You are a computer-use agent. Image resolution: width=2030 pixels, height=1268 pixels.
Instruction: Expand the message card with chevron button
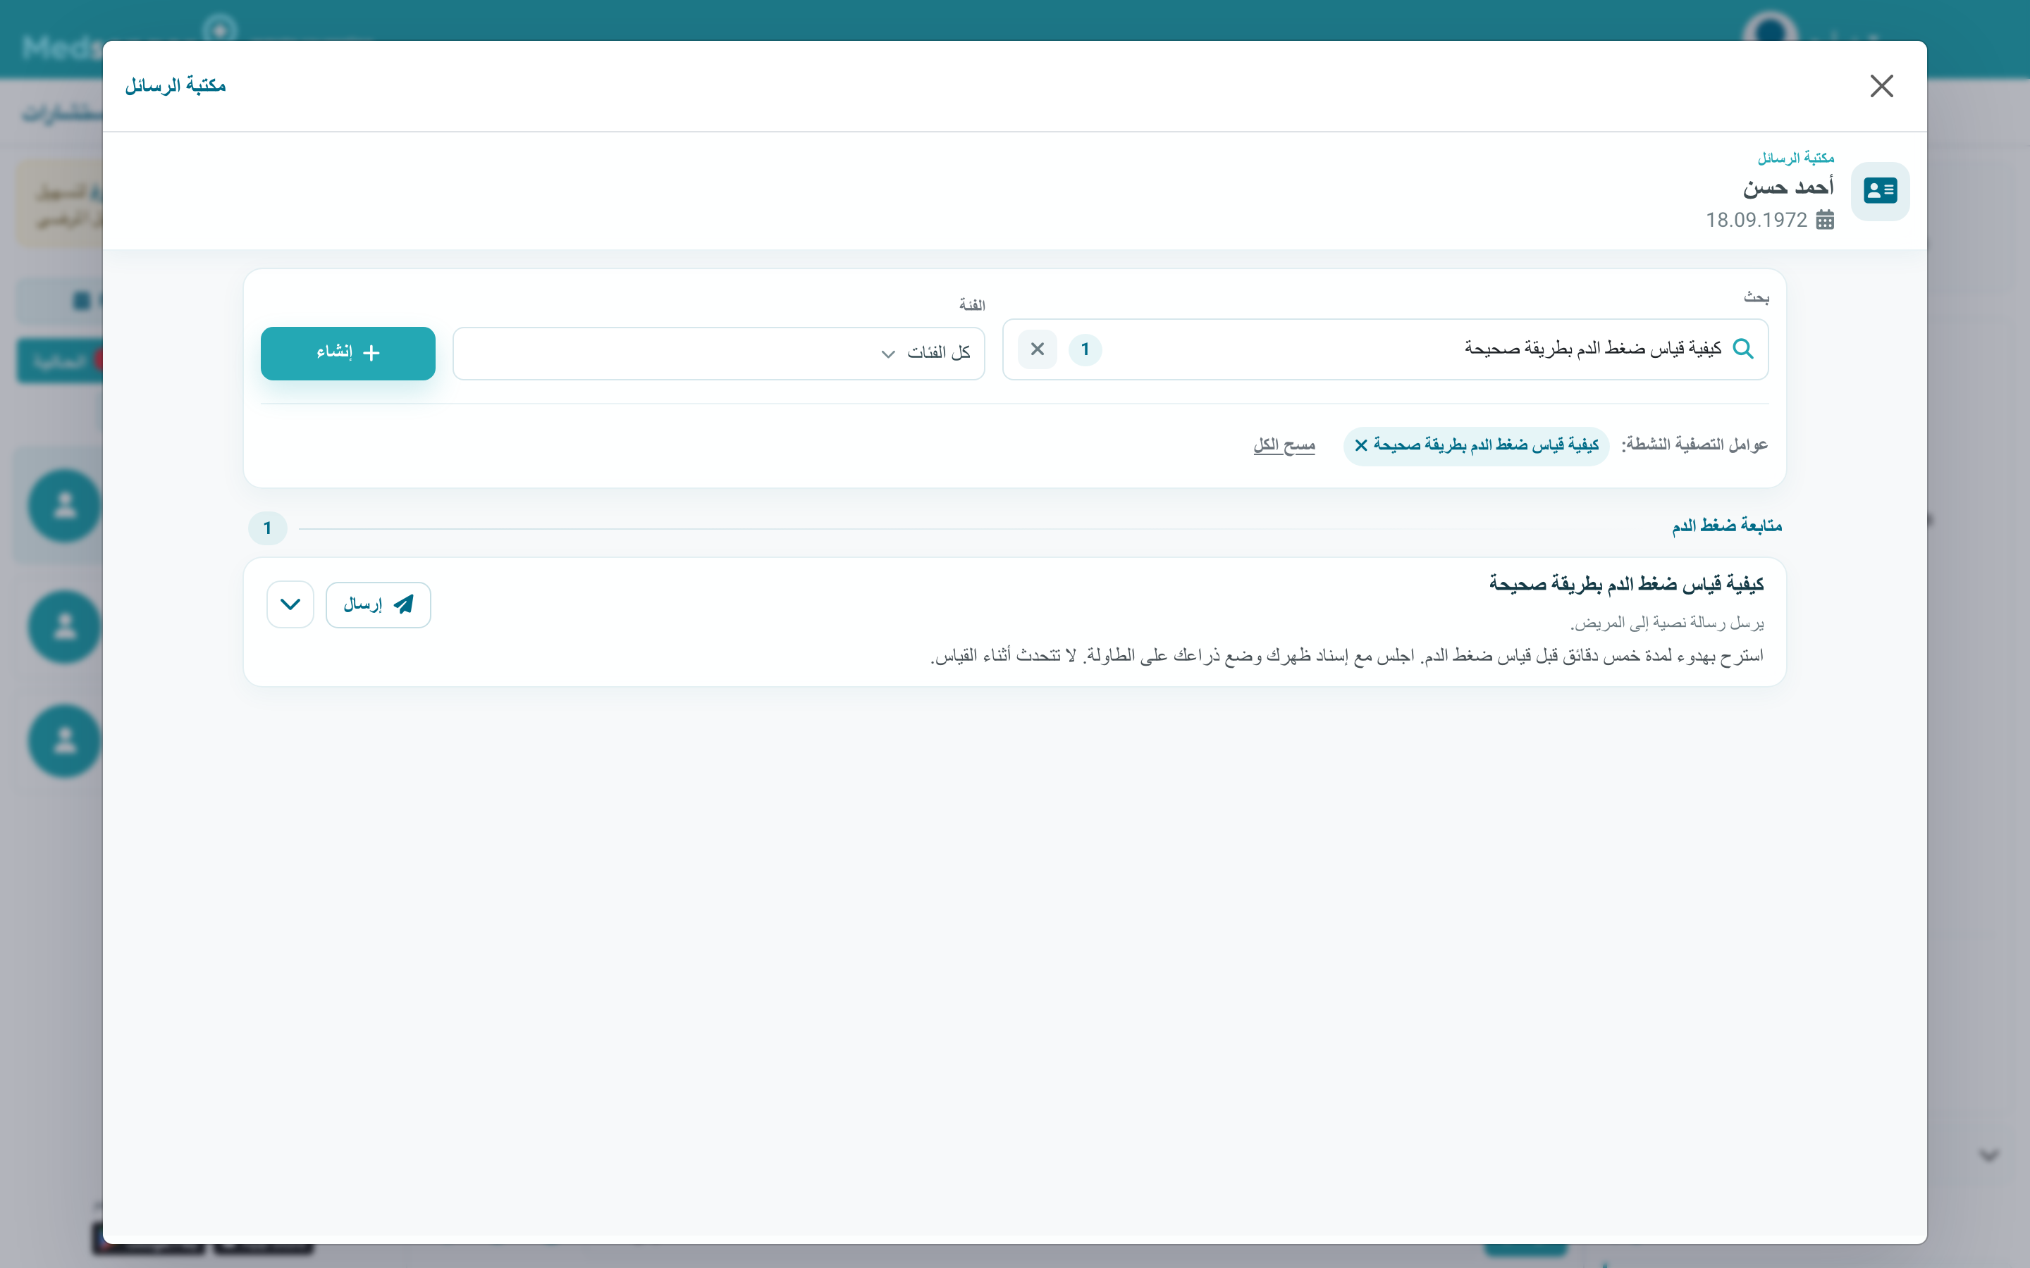(290, 604)
